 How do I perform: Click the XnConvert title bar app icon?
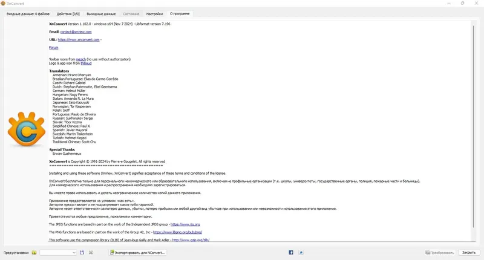pyautogui.click(x=3, y=4)
